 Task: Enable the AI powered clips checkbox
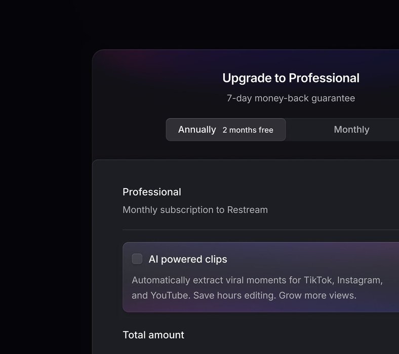(137, 259)
